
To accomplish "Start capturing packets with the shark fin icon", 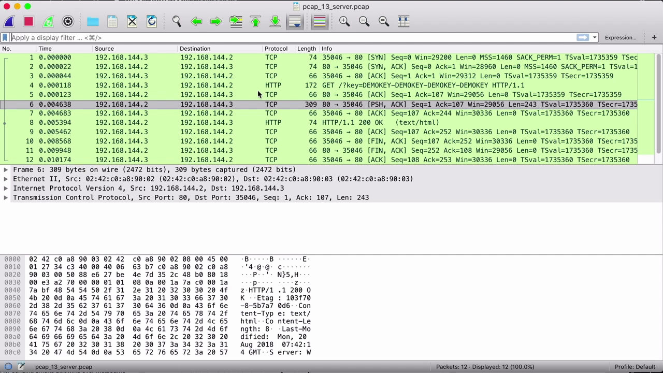I will [x=9, y=21].
